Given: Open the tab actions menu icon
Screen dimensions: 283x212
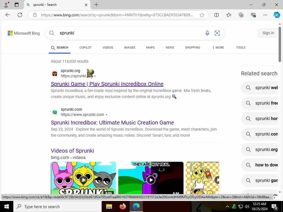Looking at the screenshot, I should pyautogui.click(x=16, y=5).
